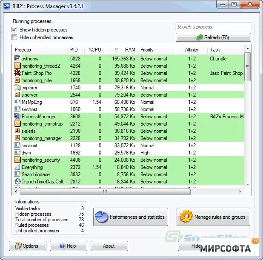Click the pythonw process icon

(x=17, y=58)
